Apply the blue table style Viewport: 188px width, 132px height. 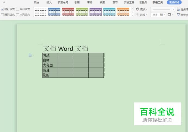54,12
